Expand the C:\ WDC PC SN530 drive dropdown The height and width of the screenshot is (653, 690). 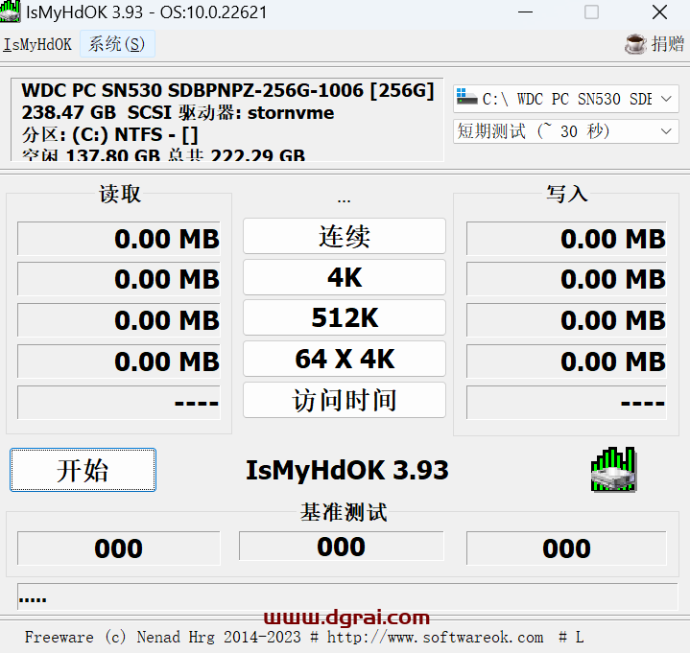666,99
